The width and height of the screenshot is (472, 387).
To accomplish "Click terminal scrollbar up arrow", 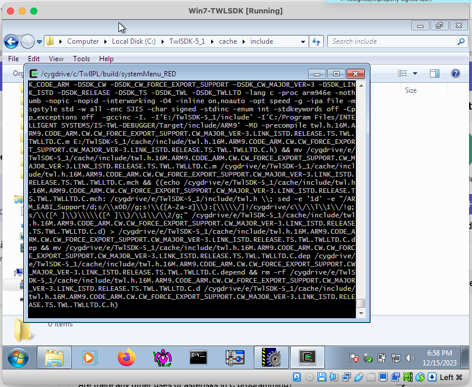I will 361,86.
